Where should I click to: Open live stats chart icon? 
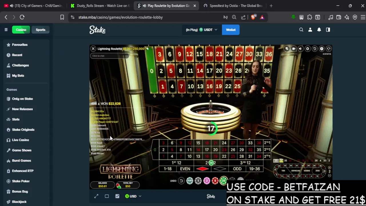click(x=117, y=196)
